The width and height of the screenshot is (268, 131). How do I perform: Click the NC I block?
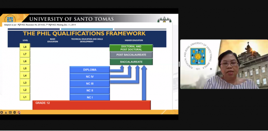point(90,97)
